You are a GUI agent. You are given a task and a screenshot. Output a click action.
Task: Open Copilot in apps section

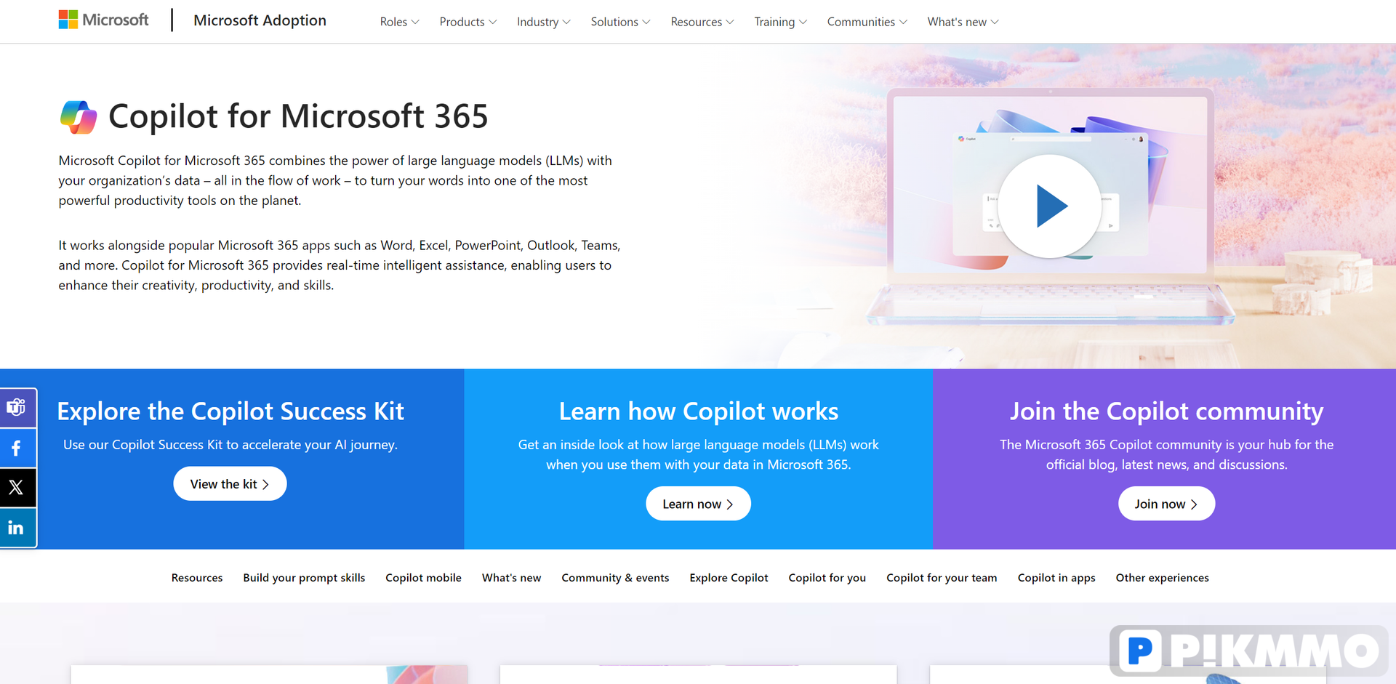(x=1056, y=578)
